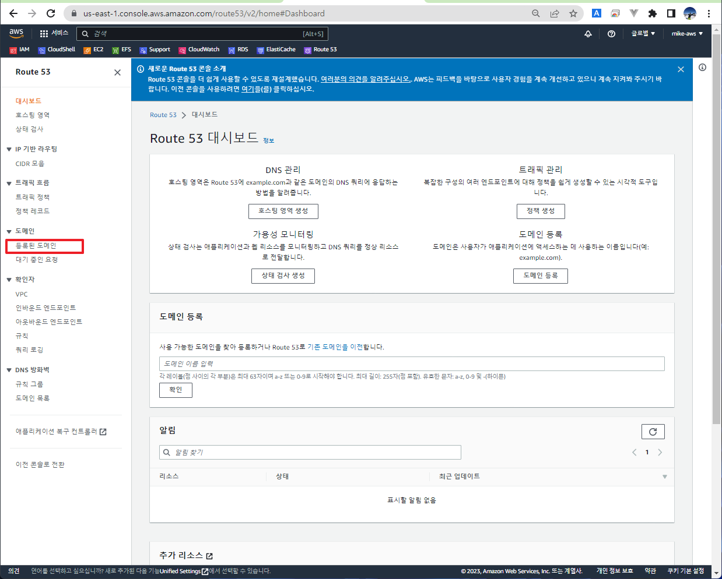Click the browser address bar URL
This screenshot has height=579, width=722.
(x=204, y=13)
